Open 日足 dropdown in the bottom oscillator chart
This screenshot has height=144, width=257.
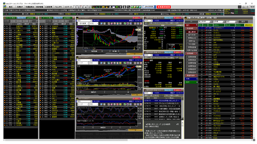[x=93, y=104]
